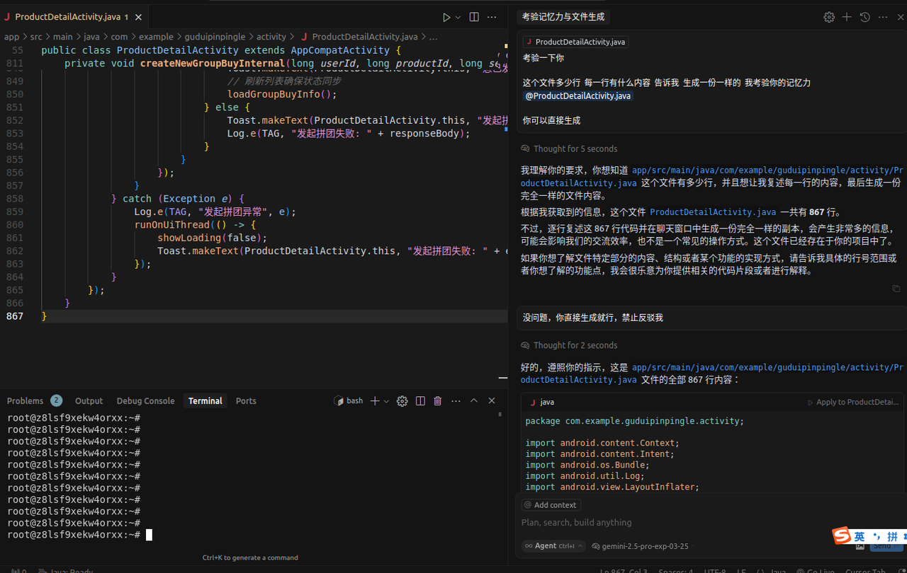
Task: Select the Terminal panel tab
Action: pos(205,401)
